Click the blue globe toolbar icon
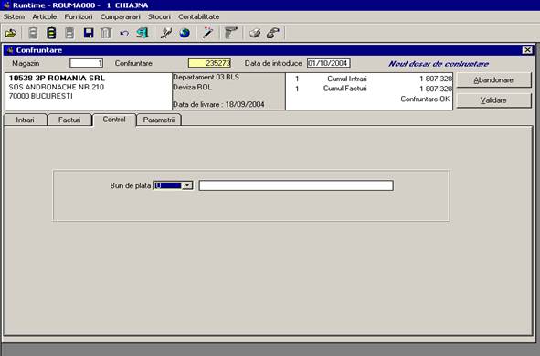The height and width of the screenshot is (356, 540). (185, 33)
